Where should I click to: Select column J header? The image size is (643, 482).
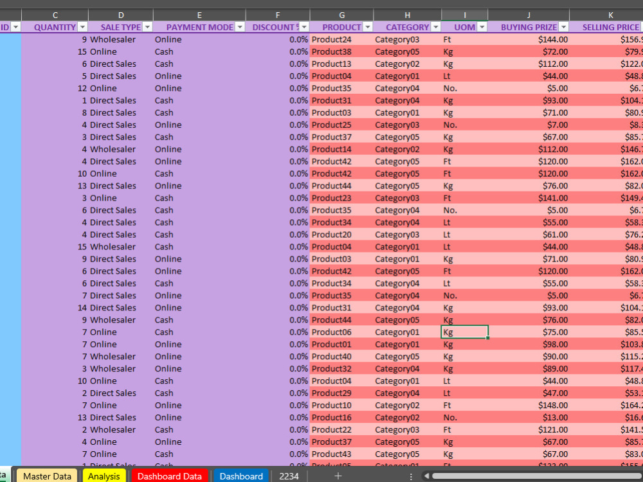[529, 15]
